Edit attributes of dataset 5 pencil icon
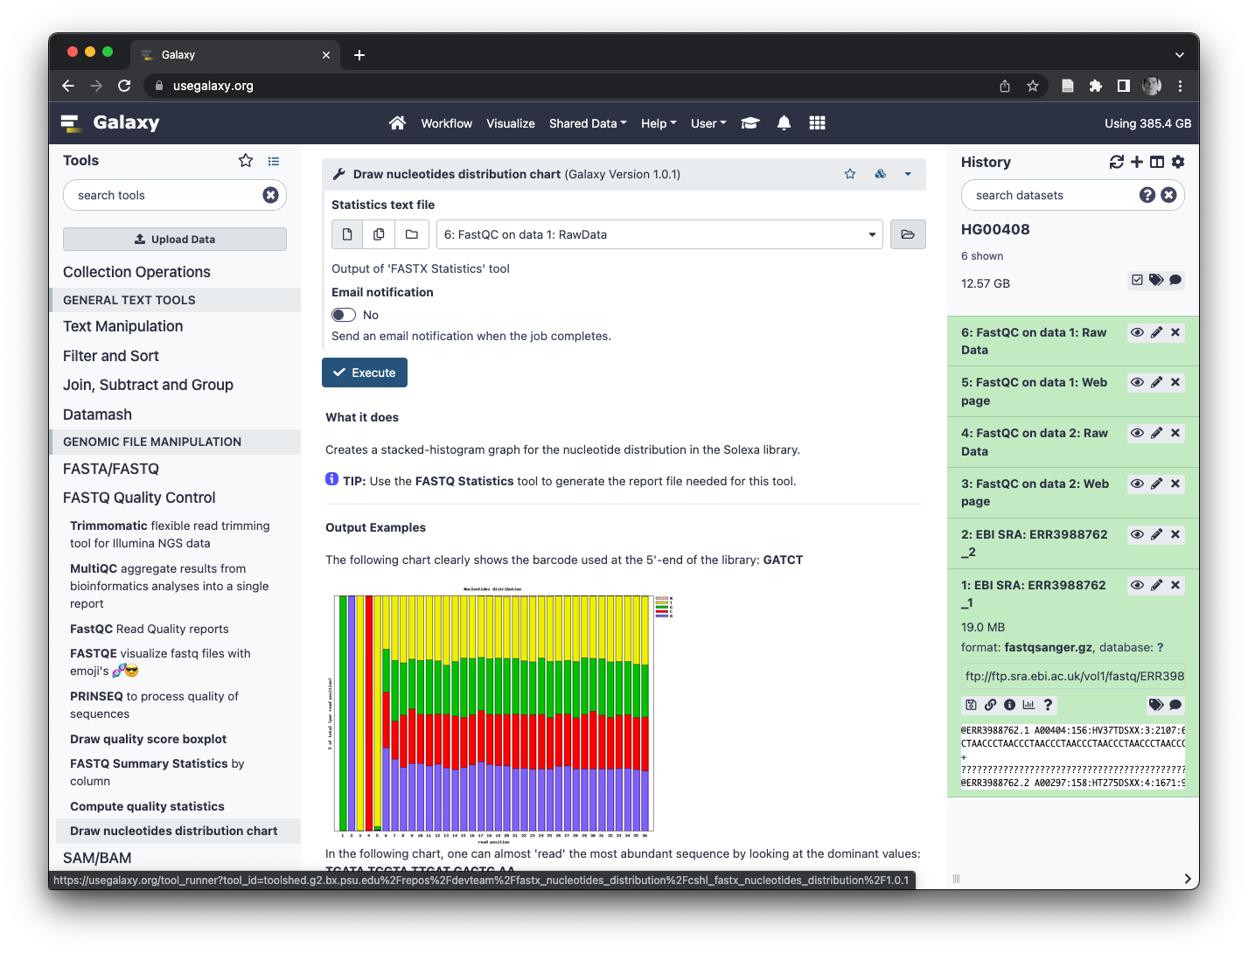1248x954 pixels. (1156, 382)
